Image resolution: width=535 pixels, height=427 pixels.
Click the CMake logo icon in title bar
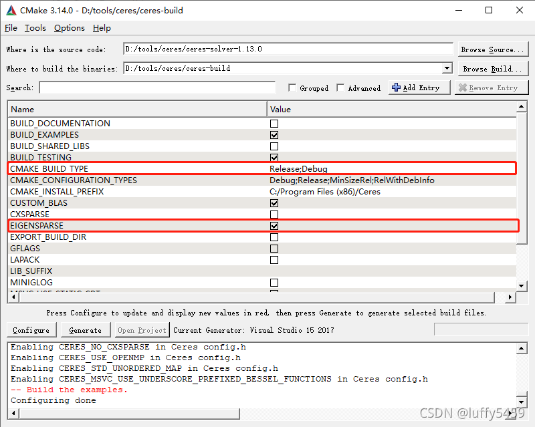pyautogui.click(x=11, y=11)
